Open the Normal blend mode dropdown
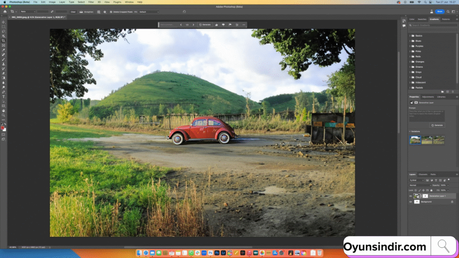Viewport: 459px width, 258px height. [x=419, y=185]
